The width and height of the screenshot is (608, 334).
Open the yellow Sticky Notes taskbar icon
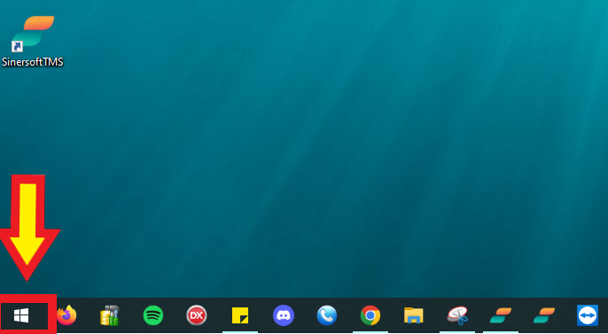coord(240,315)
